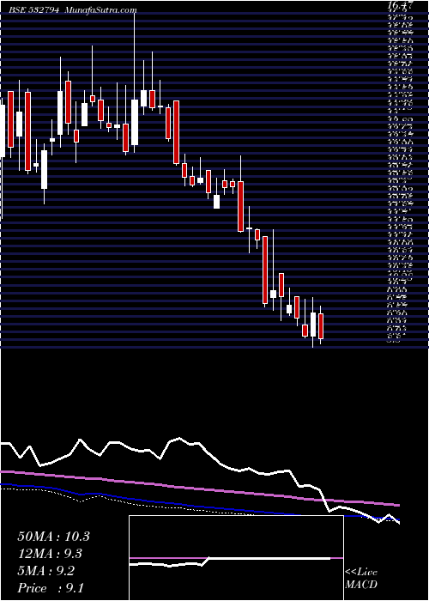Click the <<Live MACD label

tap(361, 580)
